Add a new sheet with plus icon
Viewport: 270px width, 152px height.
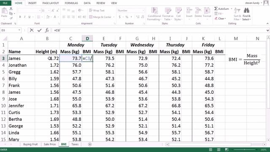click(90, 144)
